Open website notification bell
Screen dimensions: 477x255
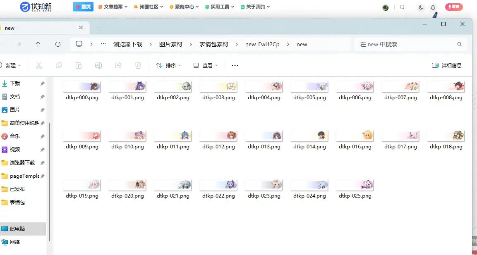pyautogui.click(x=433, y=7)
